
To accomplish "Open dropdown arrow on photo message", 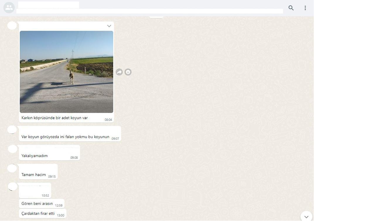I will (x=109, y=26).
